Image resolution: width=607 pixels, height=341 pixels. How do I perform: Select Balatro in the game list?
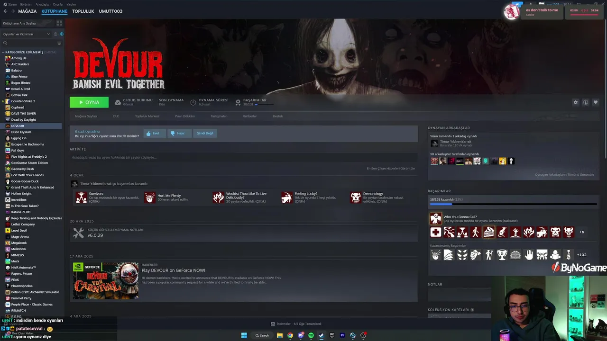tap(17, 71)
